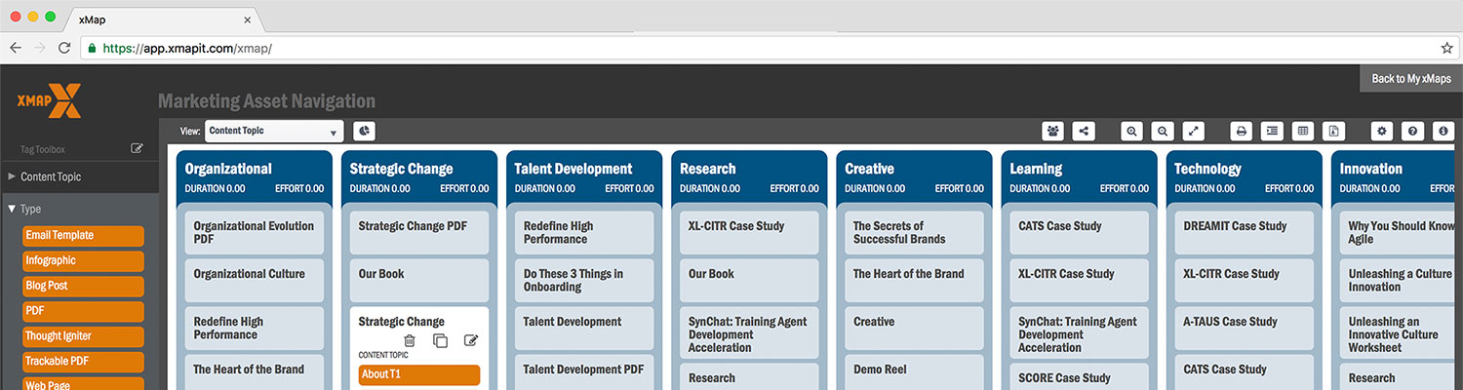
Task: Duplicate the Strategic Change card via copy icon
Action: click(x=440, y=340)
